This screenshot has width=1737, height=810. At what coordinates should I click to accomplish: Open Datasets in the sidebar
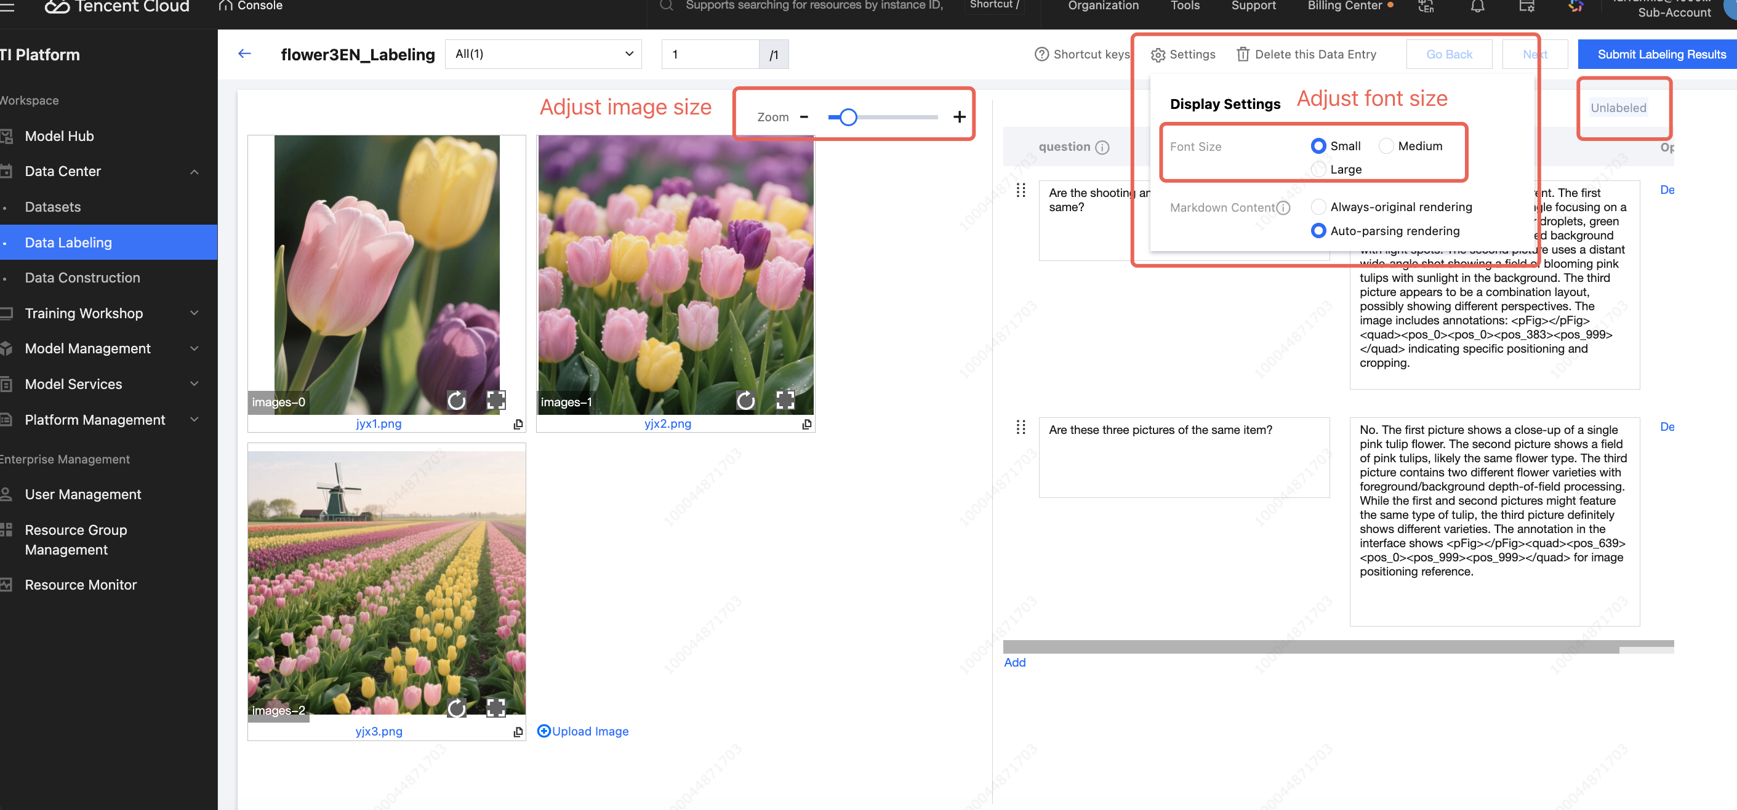(x=52, y=207)
